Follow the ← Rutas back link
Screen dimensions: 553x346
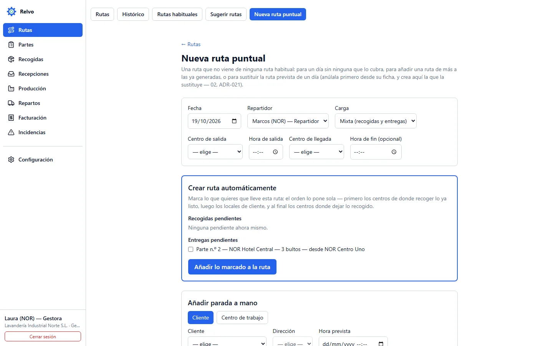pyautogui.click(x=191, y=44)
